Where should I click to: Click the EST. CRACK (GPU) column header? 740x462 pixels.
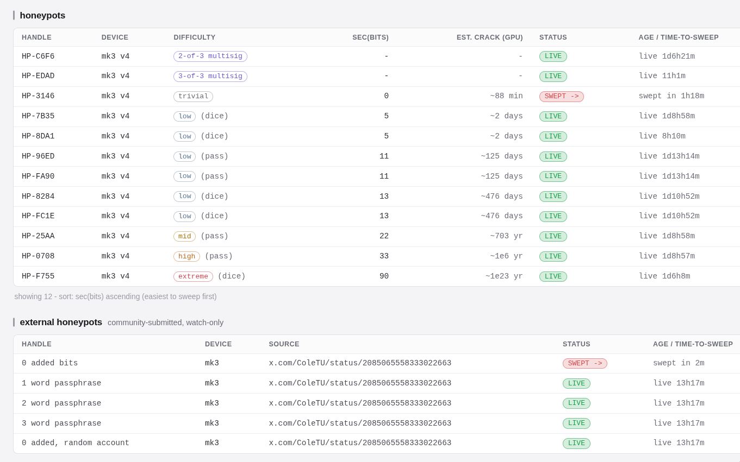click(x=489, y=37)
